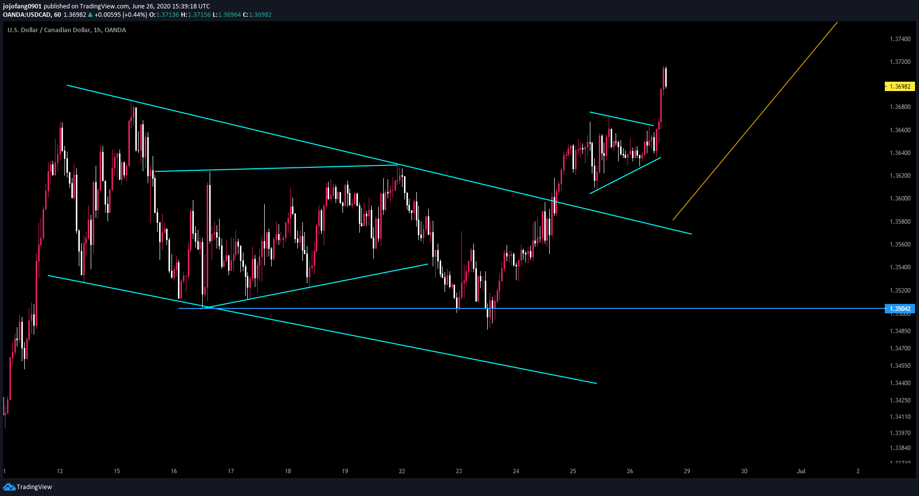Click the 1.37200 price axis label
919x496 pixels.
[900, 62]
